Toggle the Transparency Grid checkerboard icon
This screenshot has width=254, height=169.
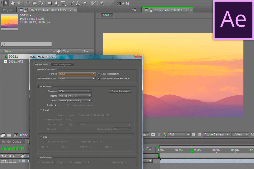(x=199, y=135)
